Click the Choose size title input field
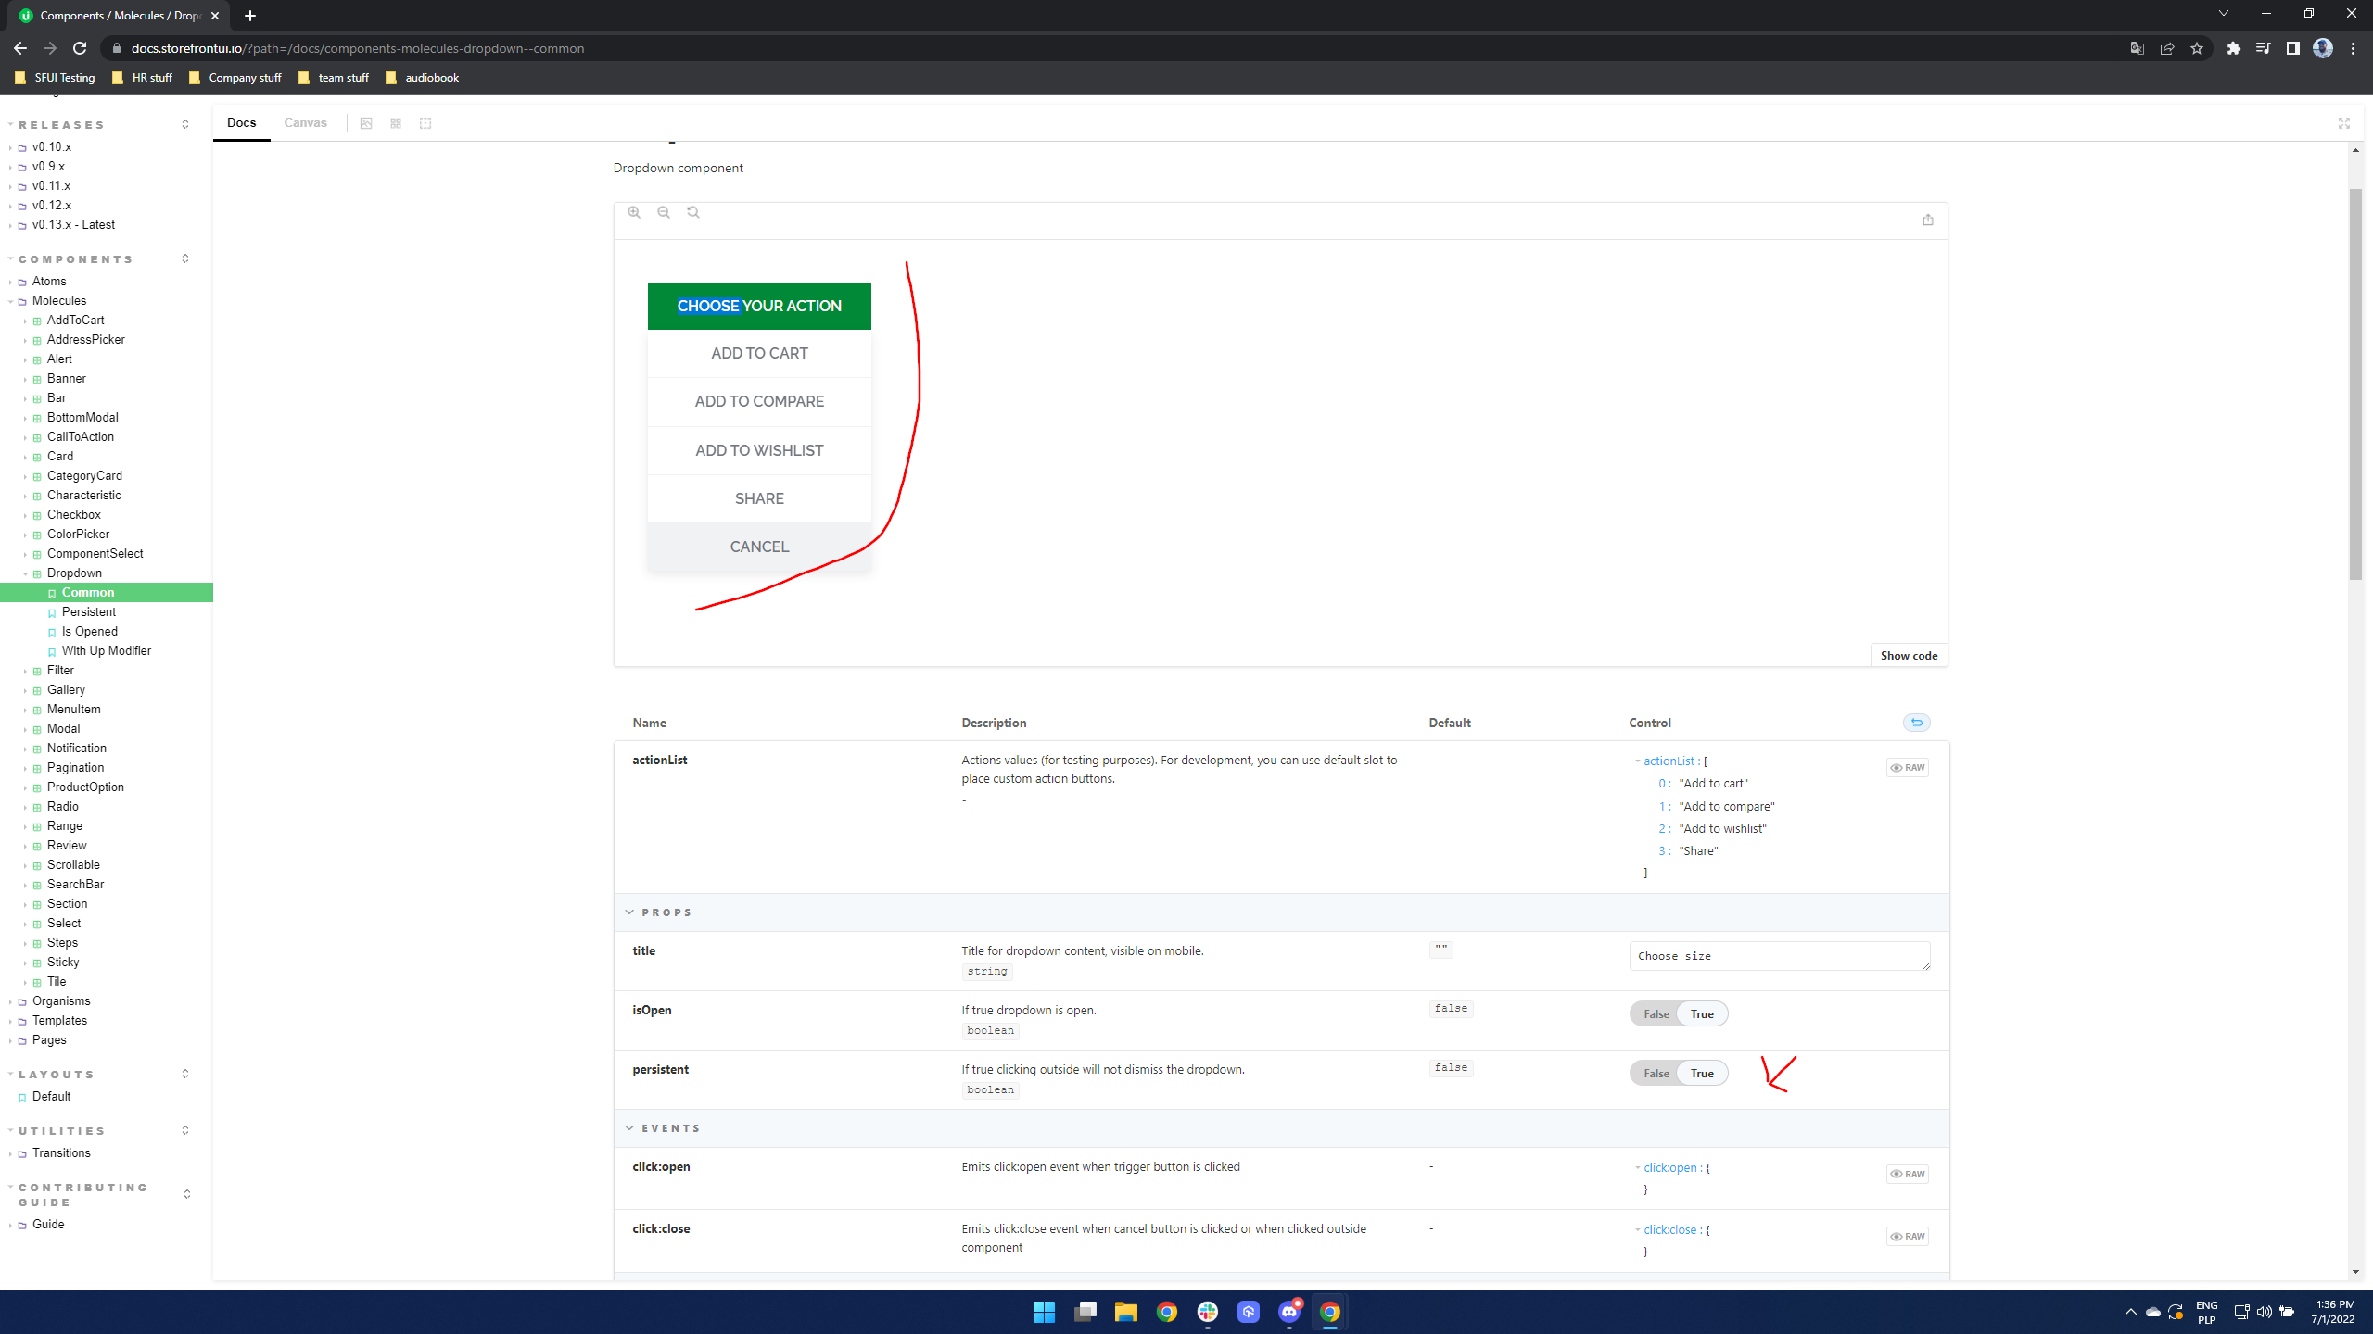Image resolution: width=2373 pixels, height=1334 pixels. (1779, 956)
